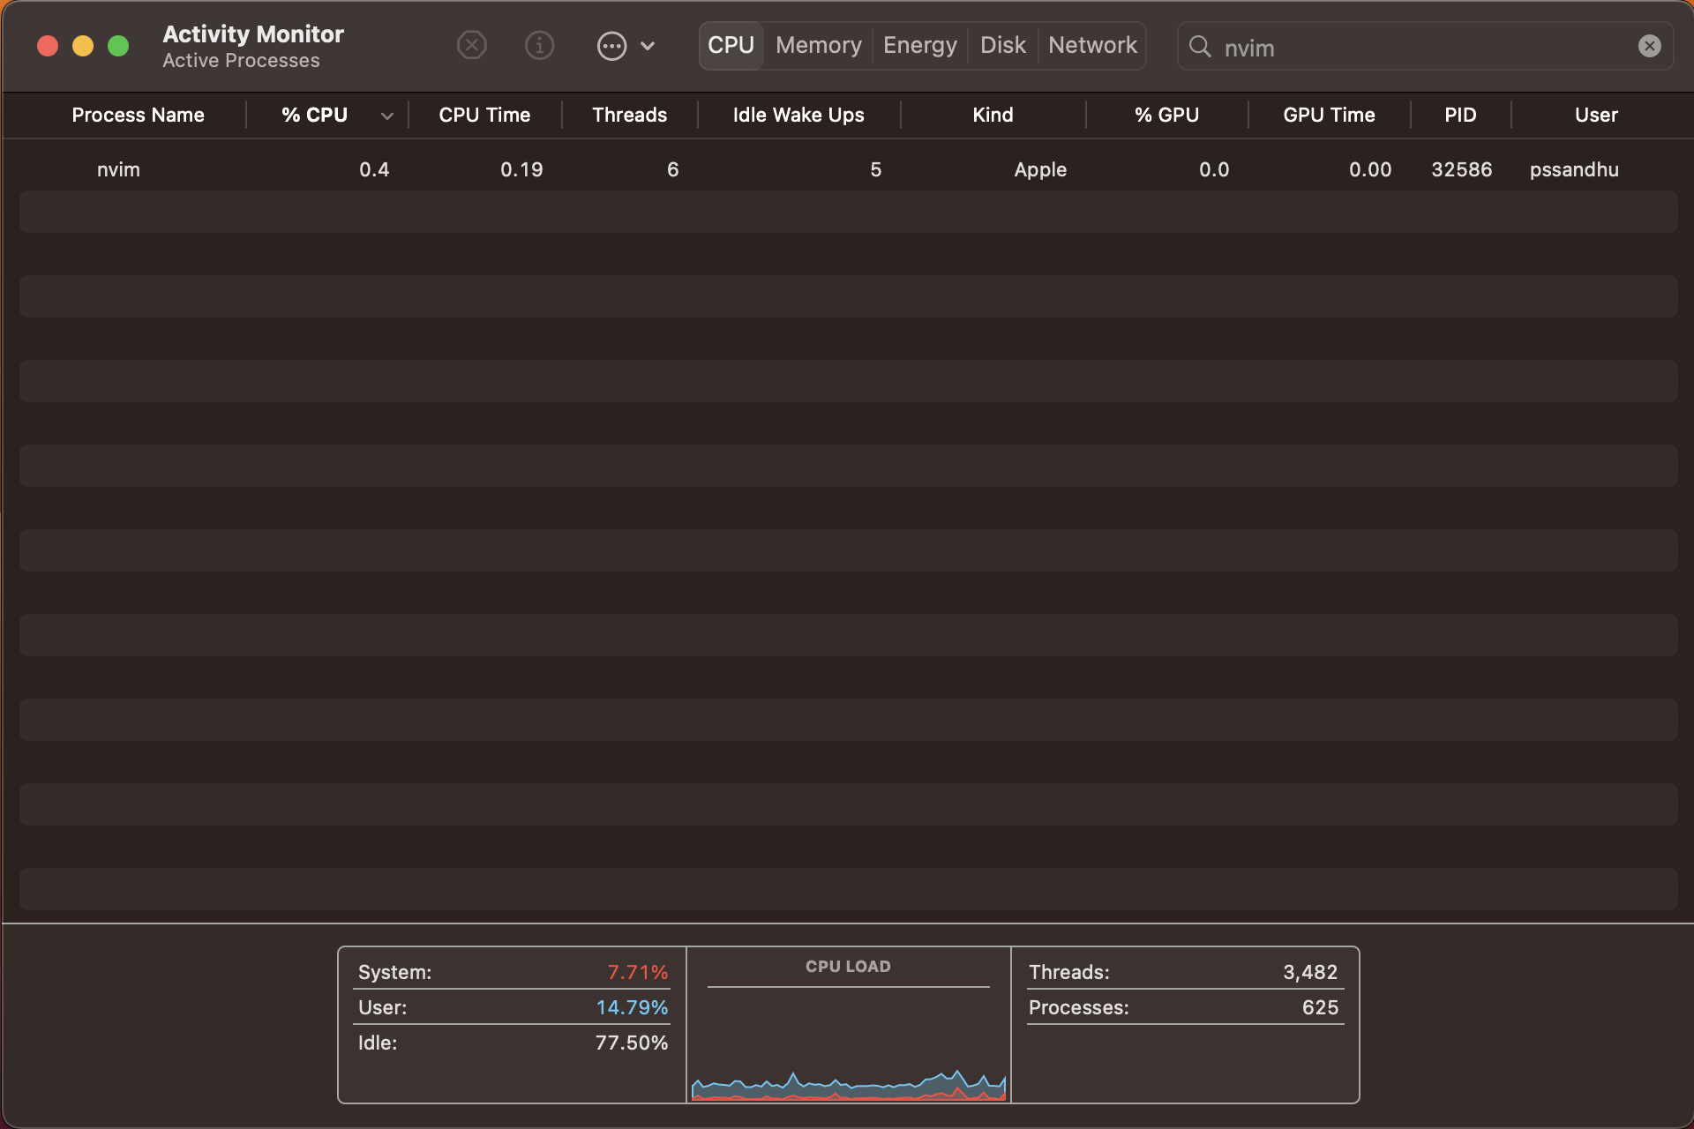Sort by CPU Time column header
Screen dimensions: 1694x1129
[484, 116]
